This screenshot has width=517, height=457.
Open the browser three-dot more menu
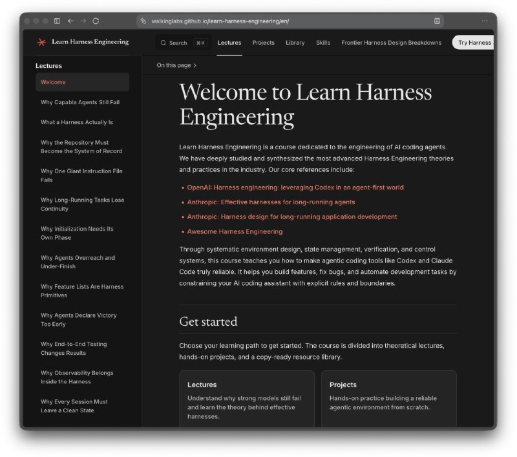point(485,21)
